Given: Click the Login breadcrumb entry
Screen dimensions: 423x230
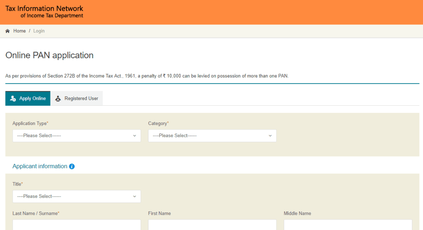Looking at the screenshot, I should pyautogui.click(x=39, y=31).
